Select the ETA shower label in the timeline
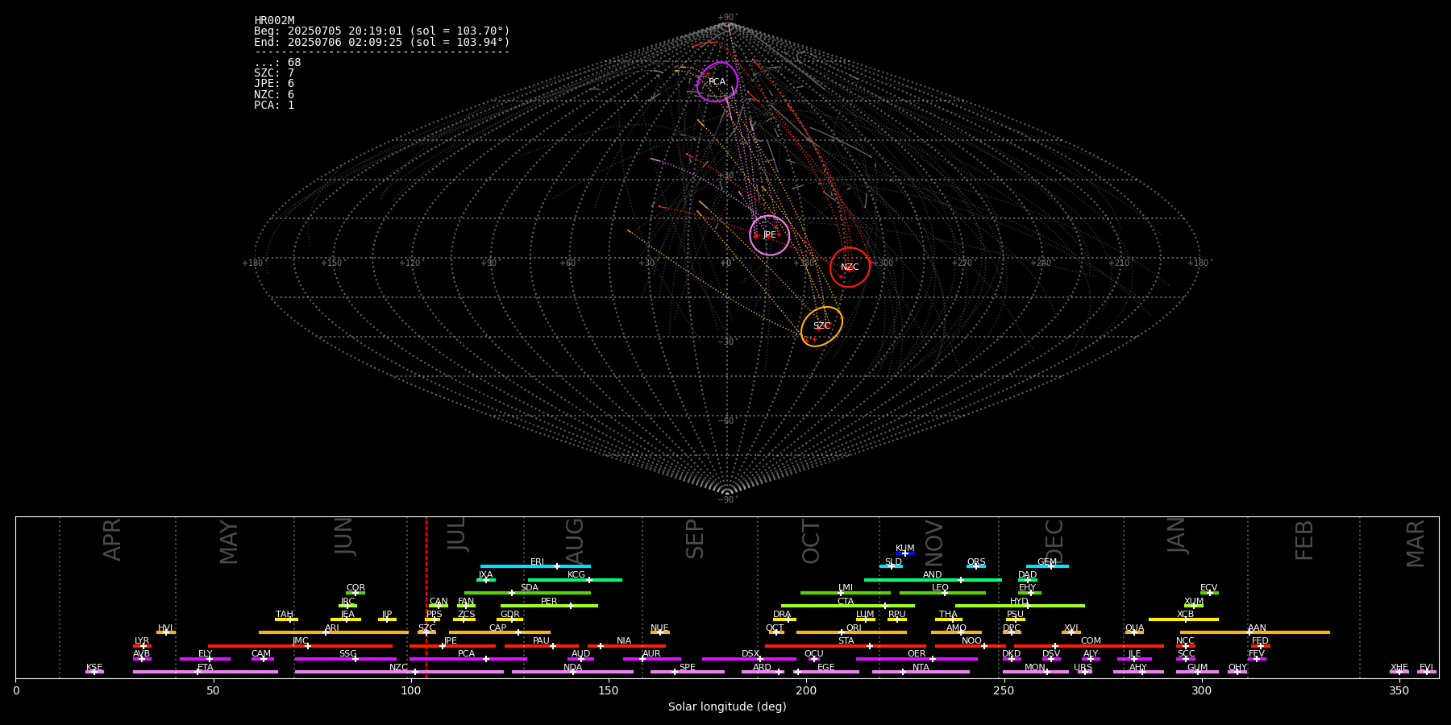1451x725 pixels. pos(206,668)
